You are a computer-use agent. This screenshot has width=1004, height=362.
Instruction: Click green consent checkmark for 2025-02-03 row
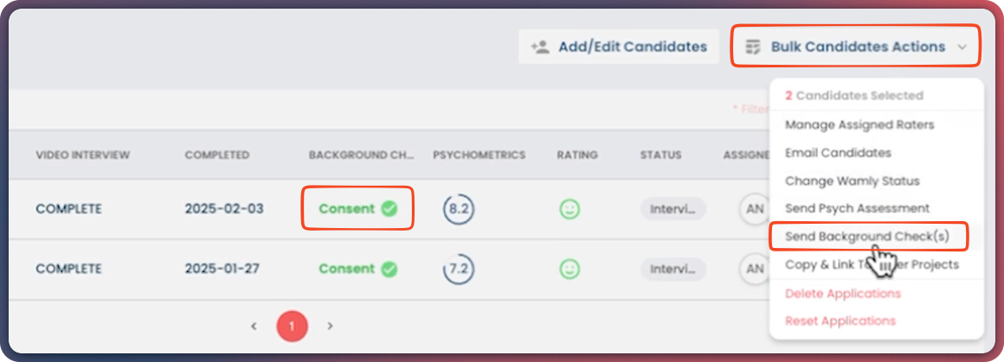coord(389,208)
